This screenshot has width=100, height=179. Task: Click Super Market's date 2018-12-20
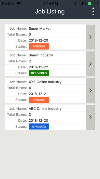tap(38, 40)
